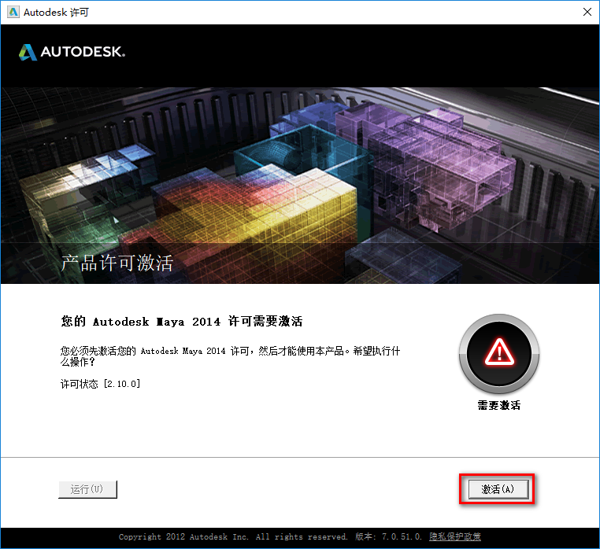Click the 激活(A) activate button
Image resolution: width=600 pixels, height=549 pixels.
(497, 489)
